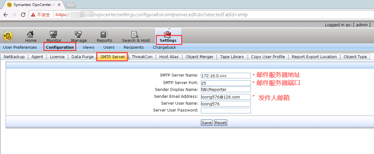Click the browser forward arrow
Viewport: 374px width, 154px height.
pyautogui.click(x=14, y=15)
